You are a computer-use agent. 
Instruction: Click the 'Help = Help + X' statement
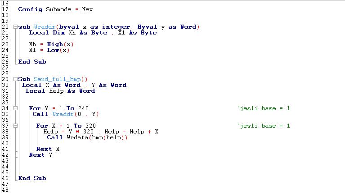pyautogui.click(x=131, y=132)
